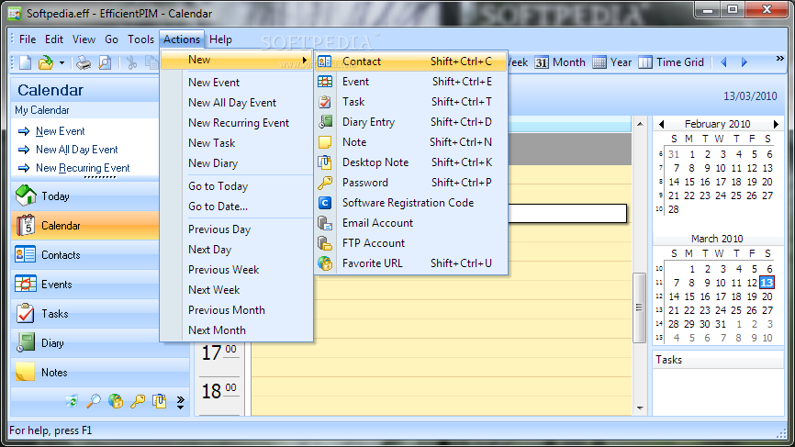
Task: Click New All Day Event sidebar link
Action: 76,150
